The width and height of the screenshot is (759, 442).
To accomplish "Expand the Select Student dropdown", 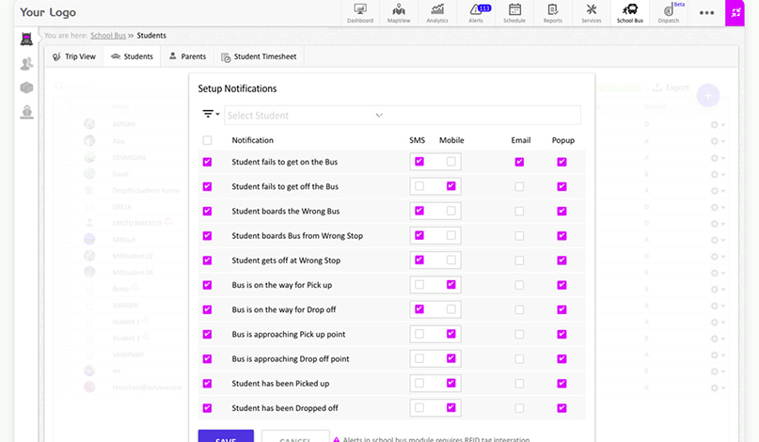I will coord(379,116).
